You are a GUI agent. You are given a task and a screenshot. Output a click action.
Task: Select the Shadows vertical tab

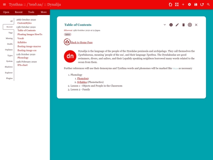pyautogui.click(x=9, y=67)
